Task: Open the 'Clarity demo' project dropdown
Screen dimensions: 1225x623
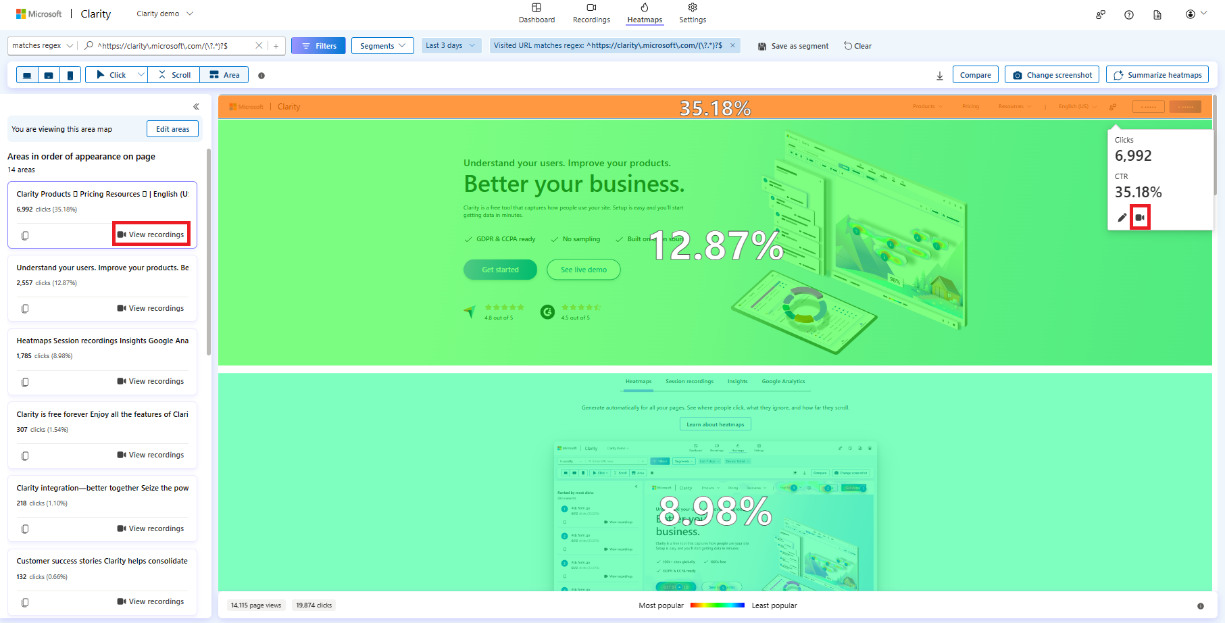Action: 165,14
